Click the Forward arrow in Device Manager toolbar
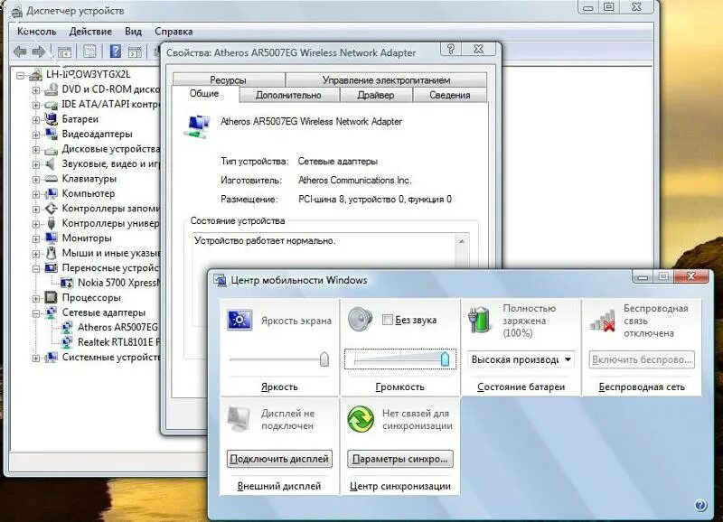 pyautogui.click(x=39, y=51)
